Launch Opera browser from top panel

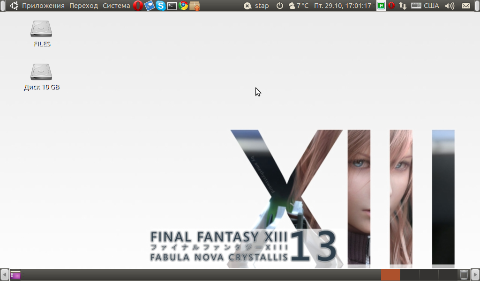(138, 6)
